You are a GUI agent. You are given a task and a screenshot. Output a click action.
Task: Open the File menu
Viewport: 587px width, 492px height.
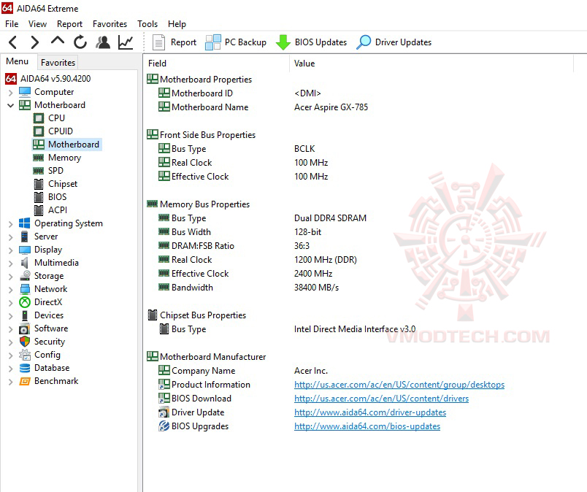(12, 24)
